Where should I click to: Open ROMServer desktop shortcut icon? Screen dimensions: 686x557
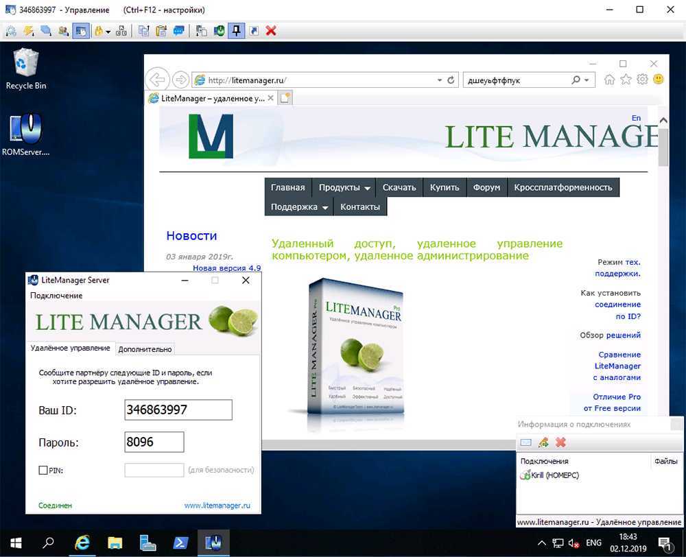[x=26, y=129]
